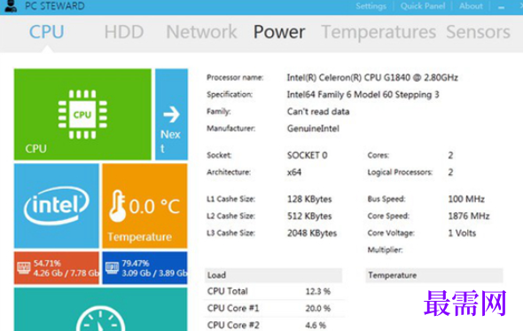The image size is (523, 331).
Task: Click the green CPU chip tile
Action: [82, 114]
